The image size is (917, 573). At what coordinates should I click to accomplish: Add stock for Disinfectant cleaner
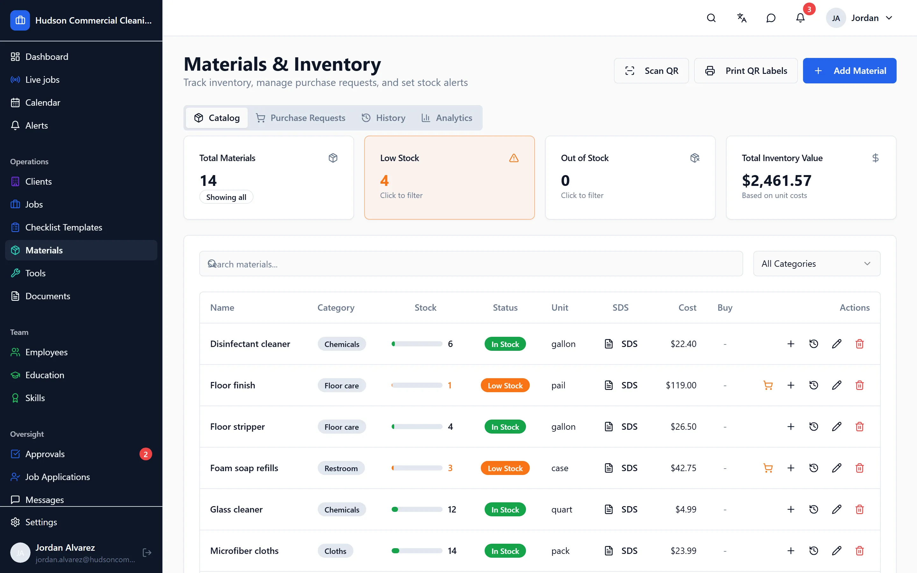pos(791,344)
